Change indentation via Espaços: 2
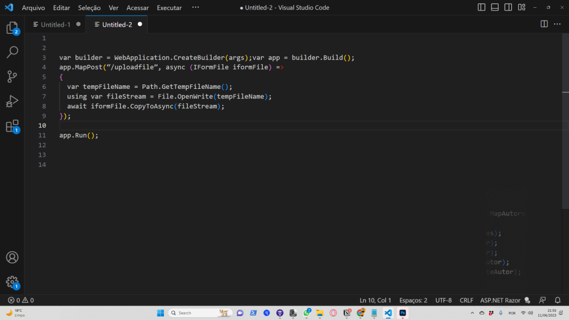This screenshot has height=320, width=569. [413, 300]
